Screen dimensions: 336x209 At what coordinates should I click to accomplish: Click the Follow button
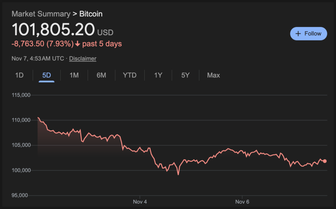click(x=309, y=34)
